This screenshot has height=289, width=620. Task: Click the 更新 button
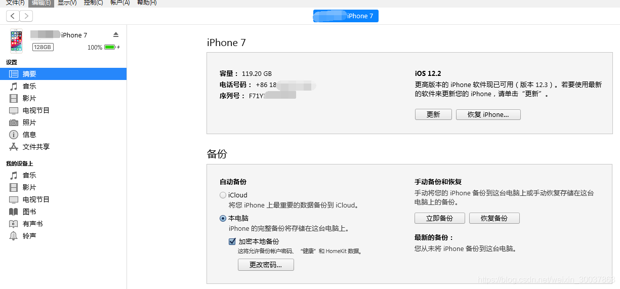433,114
